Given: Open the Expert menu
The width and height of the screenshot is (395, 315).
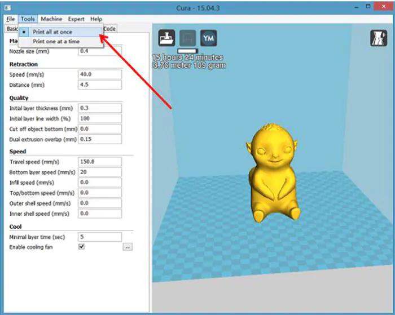Looking at the screenshot, I should pyautogui.click(x=76, y=19).
